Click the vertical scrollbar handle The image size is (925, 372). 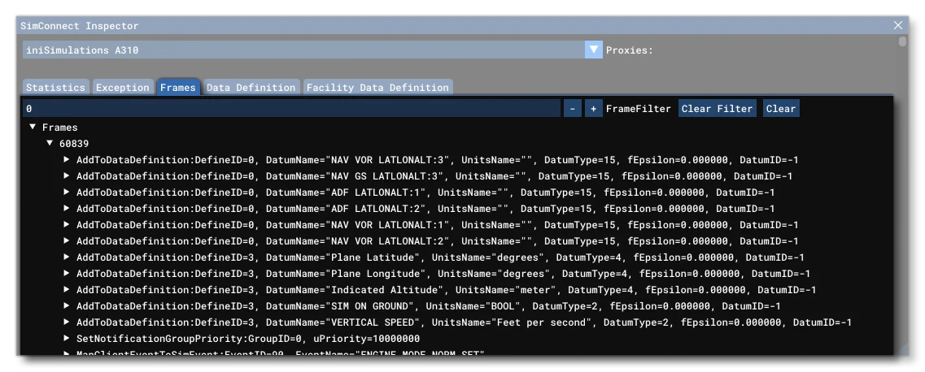(x=902, y=41)
